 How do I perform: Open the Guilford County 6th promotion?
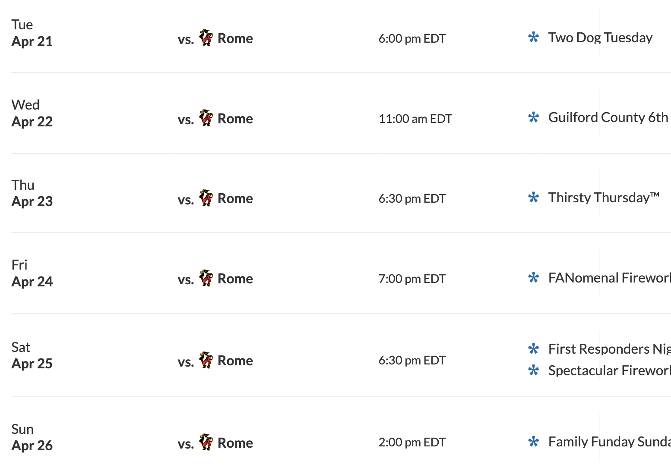tap(608, 117)
